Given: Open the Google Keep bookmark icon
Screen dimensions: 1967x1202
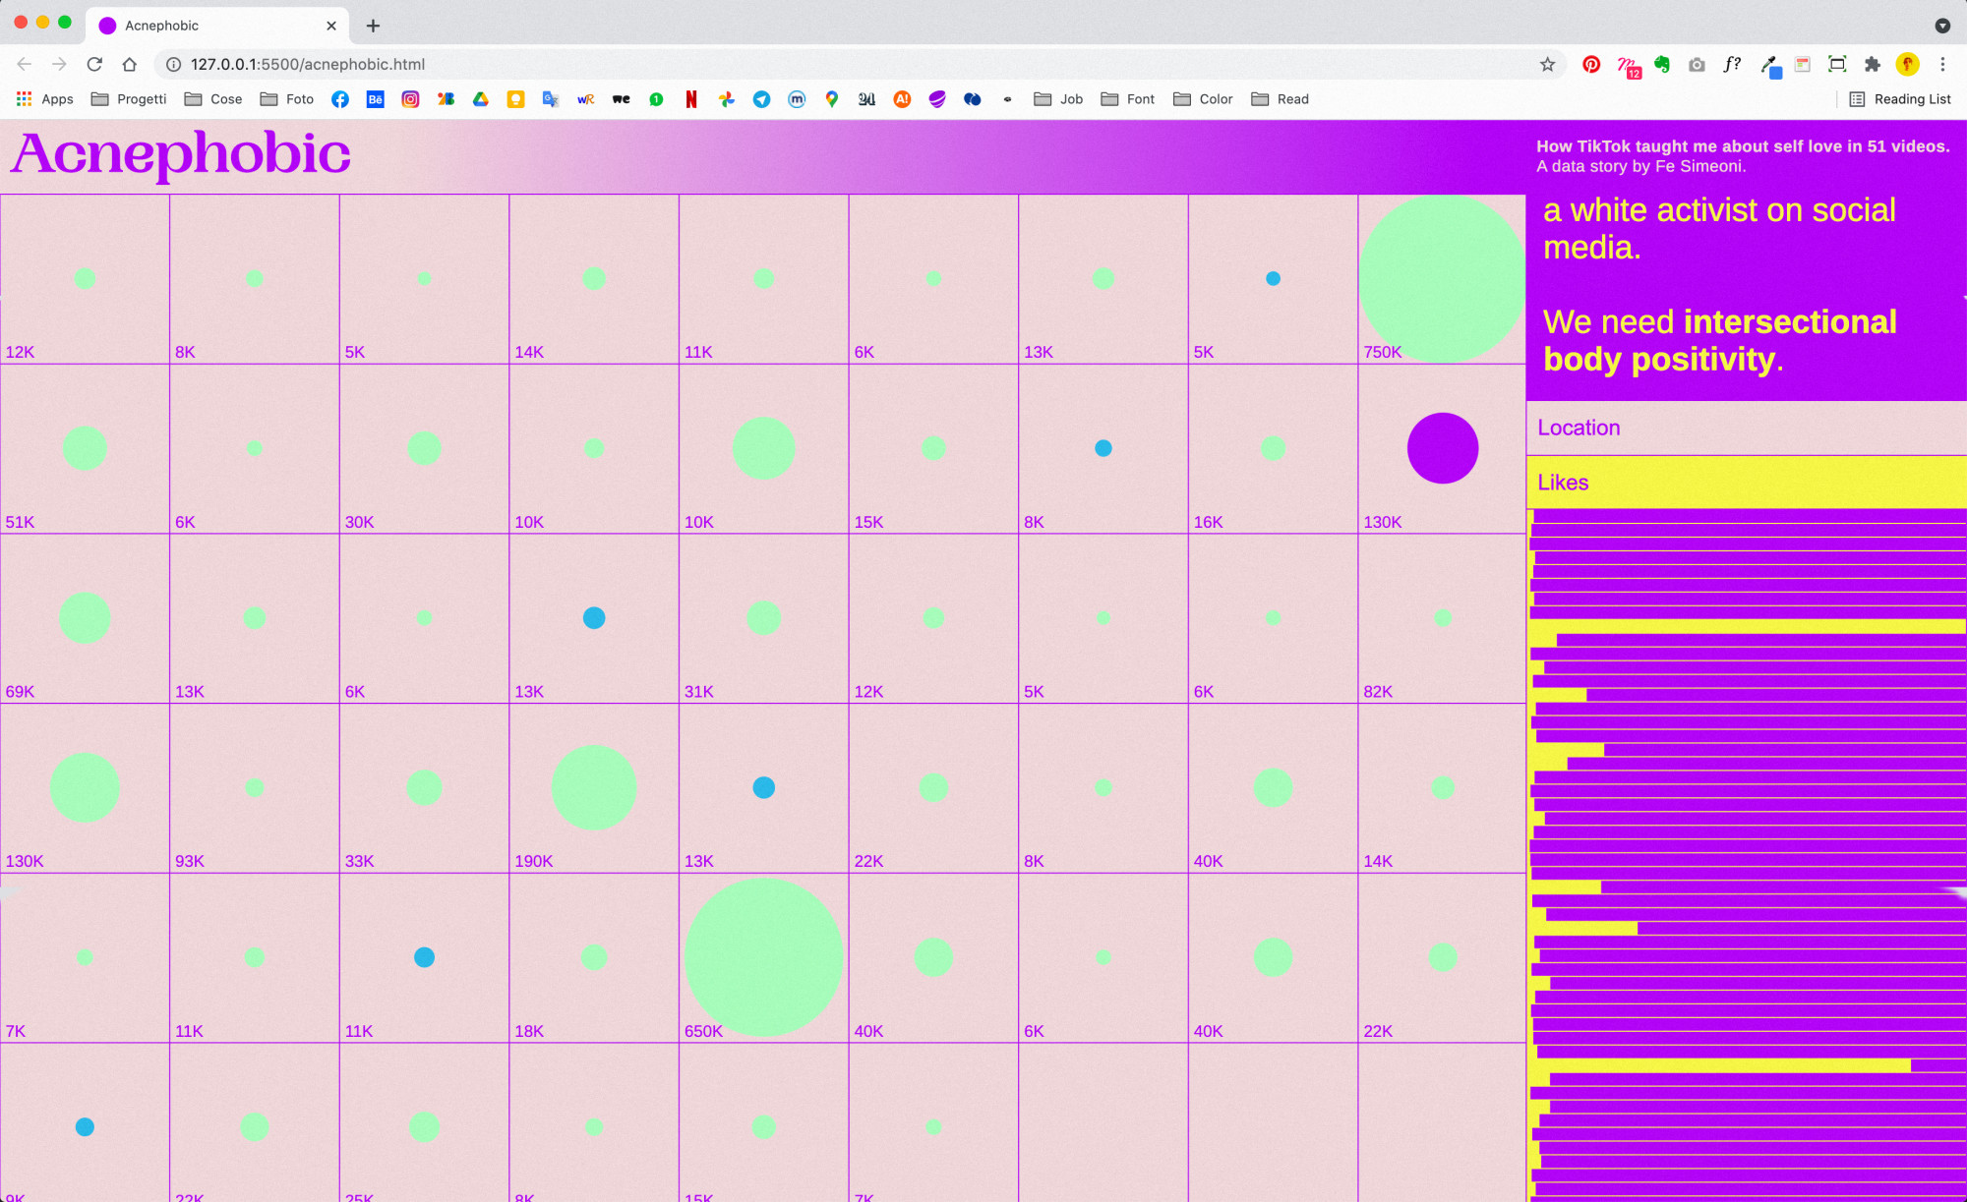Looking at the screenshot, I should (515, 99).
